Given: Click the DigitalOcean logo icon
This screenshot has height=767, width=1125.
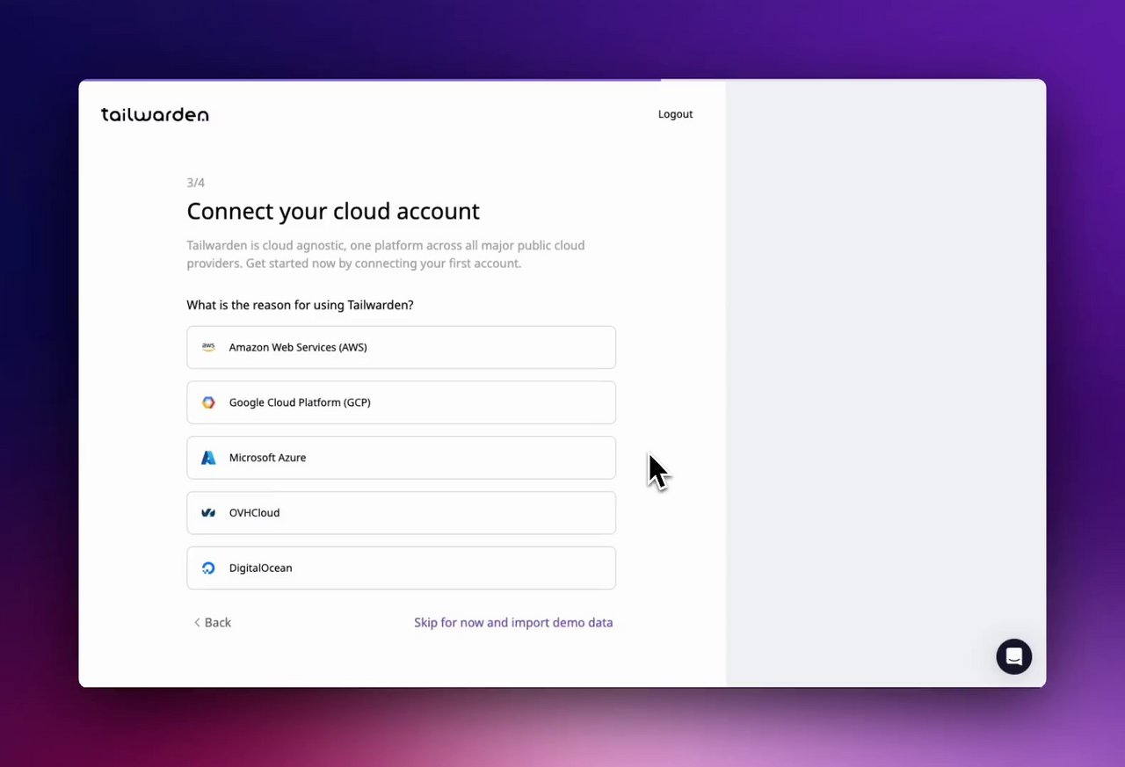Looking at the screenshot, I should 208,568.
